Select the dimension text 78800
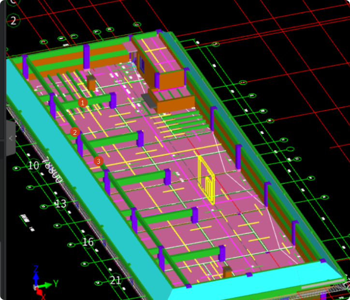The height and width of the screenshot is (300, 350). [53, 170]
